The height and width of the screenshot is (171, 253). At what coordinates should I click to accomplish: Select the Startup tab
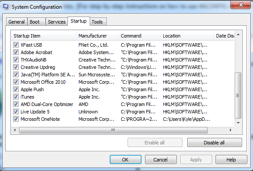tap(78, 21)
